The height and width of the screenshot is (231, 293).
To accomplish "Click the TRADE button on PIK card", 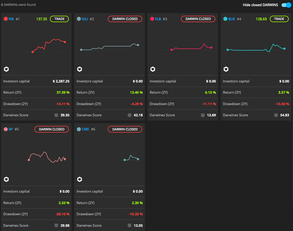I will pyautogui.click(x=60, y=19).
